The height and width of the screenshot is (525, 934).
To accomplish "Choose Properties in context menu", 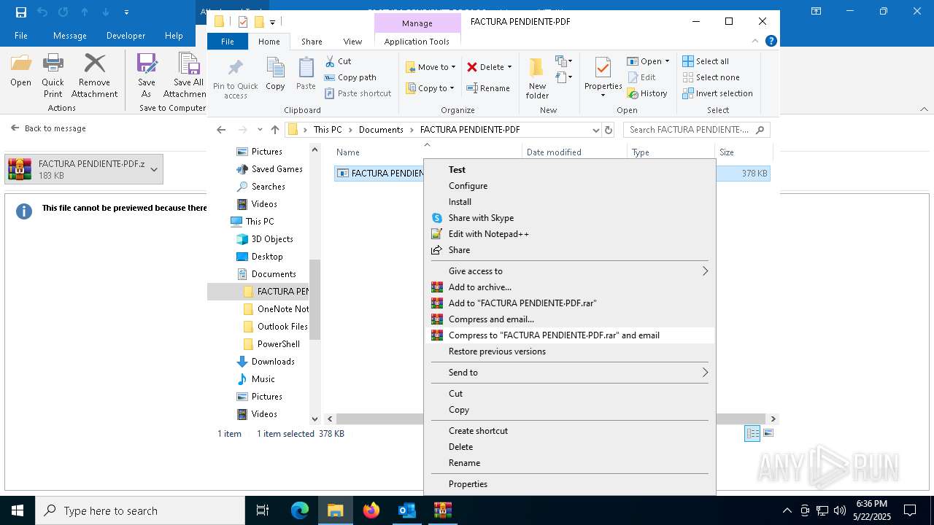I will click(569, 484).
